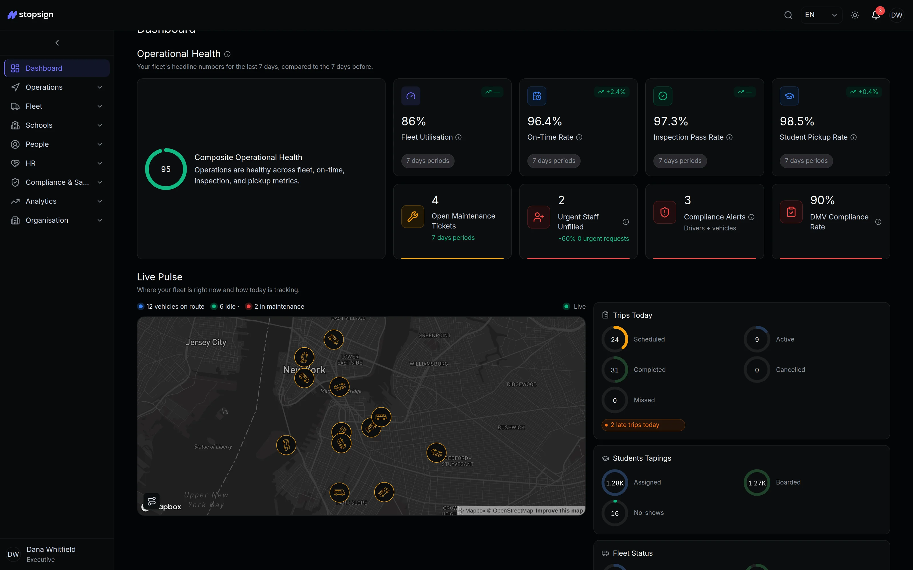
Task: Click the wrench icon for maintenance tickets
Action: 413,216
